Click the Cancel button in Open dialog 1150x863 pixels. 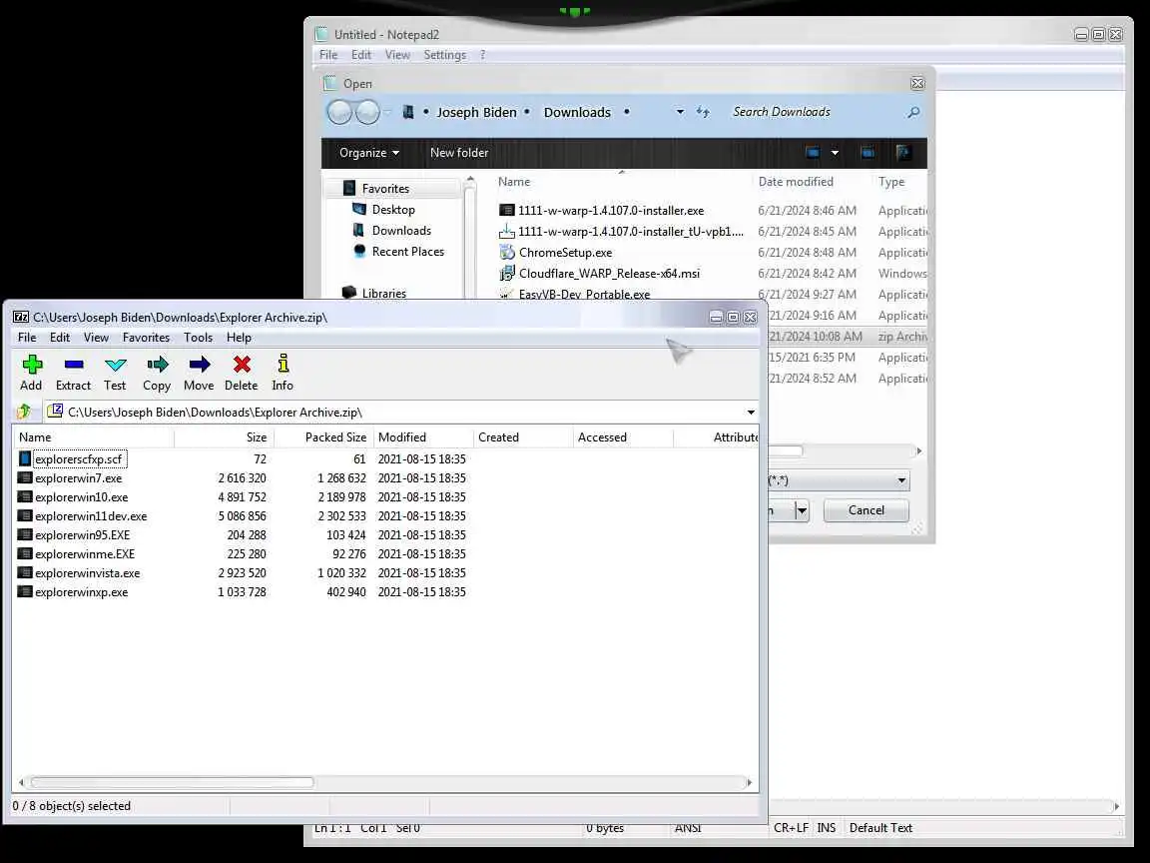click(866, 510)
